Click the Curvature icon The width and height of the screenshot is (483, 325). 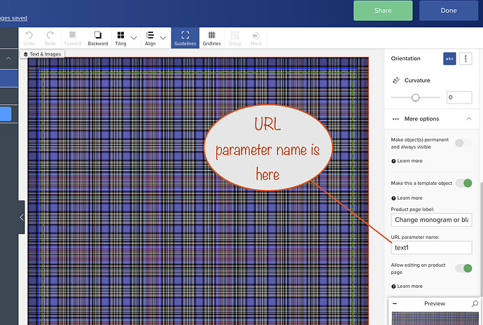[395, 81]
